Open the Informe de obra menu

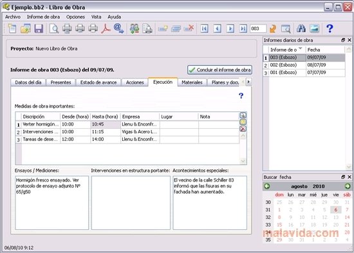pyautogui.click(x=43, y=17)
